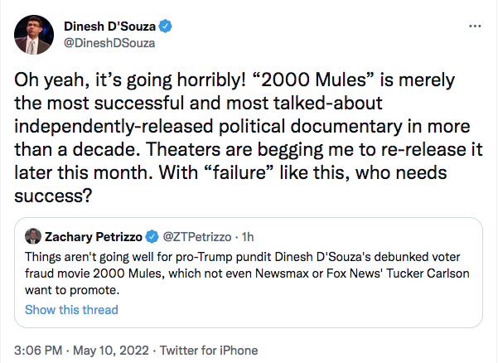Select the Zachary Petrizzo name
The width and height of the screenshot is (498, 363).
click(x=93, y=235)
